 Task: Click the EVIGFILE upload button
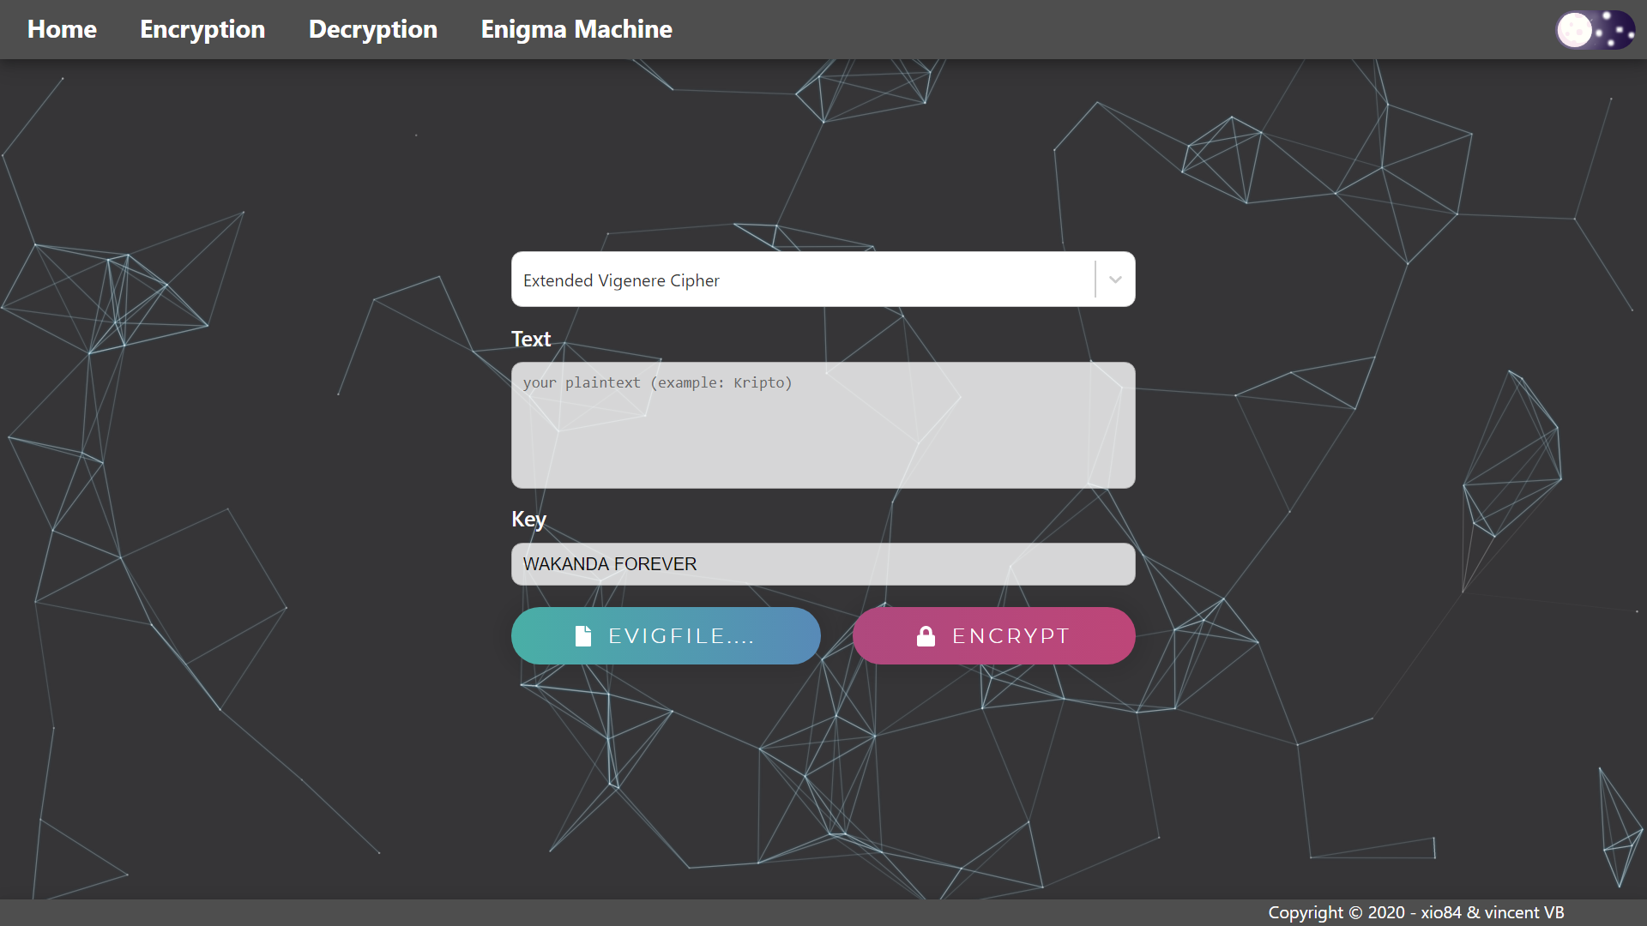(x=666, y=636)
